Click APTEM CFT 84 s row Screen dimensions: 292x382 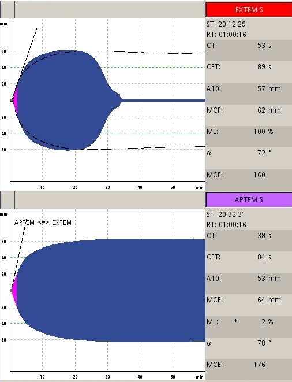click(x=249, y=257)
